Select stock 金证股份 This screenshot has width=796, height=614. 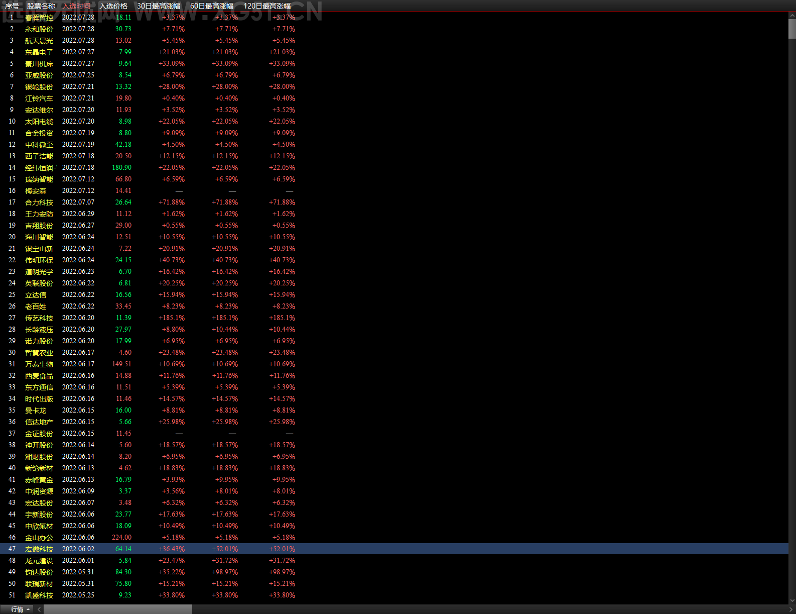[x=39, y=434]
